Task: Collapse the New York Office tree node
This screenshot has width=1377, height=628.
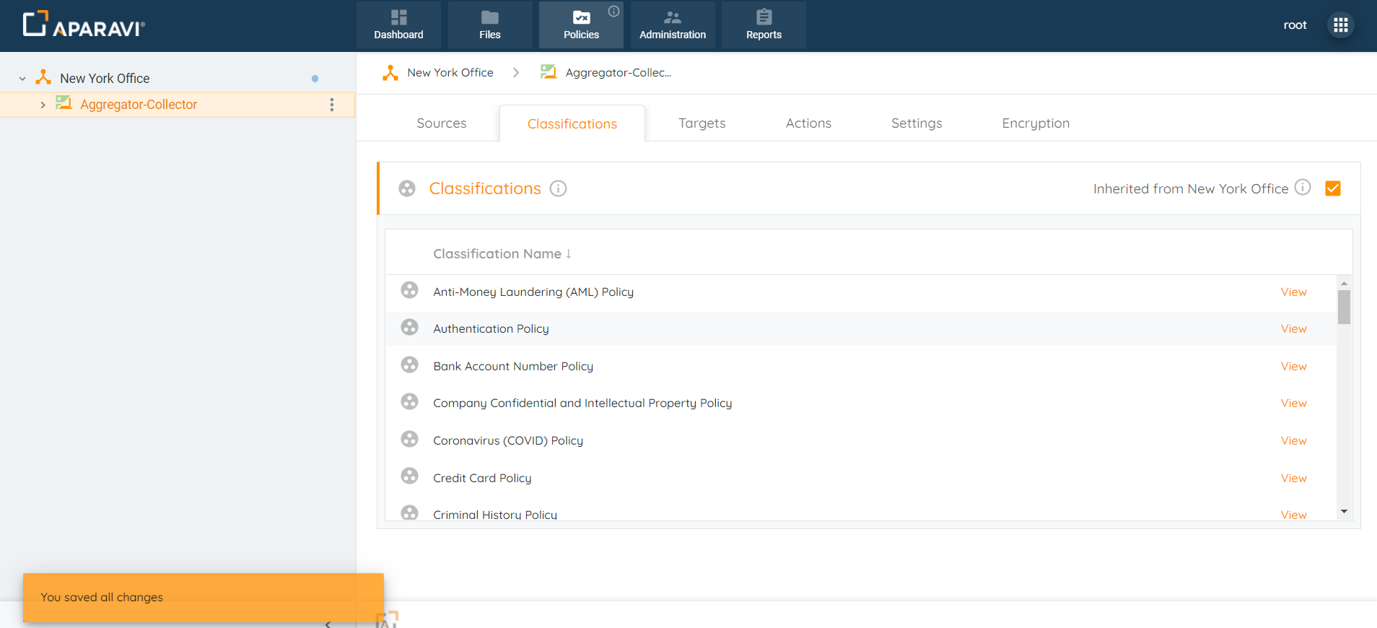Action: pos(22,79)
